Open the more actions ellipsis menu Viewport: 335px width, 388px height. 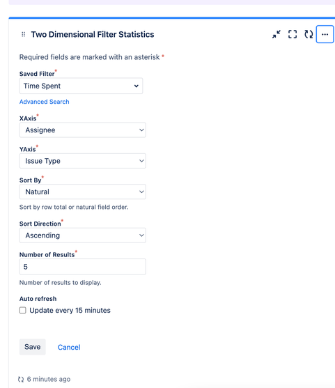point(325,34)
